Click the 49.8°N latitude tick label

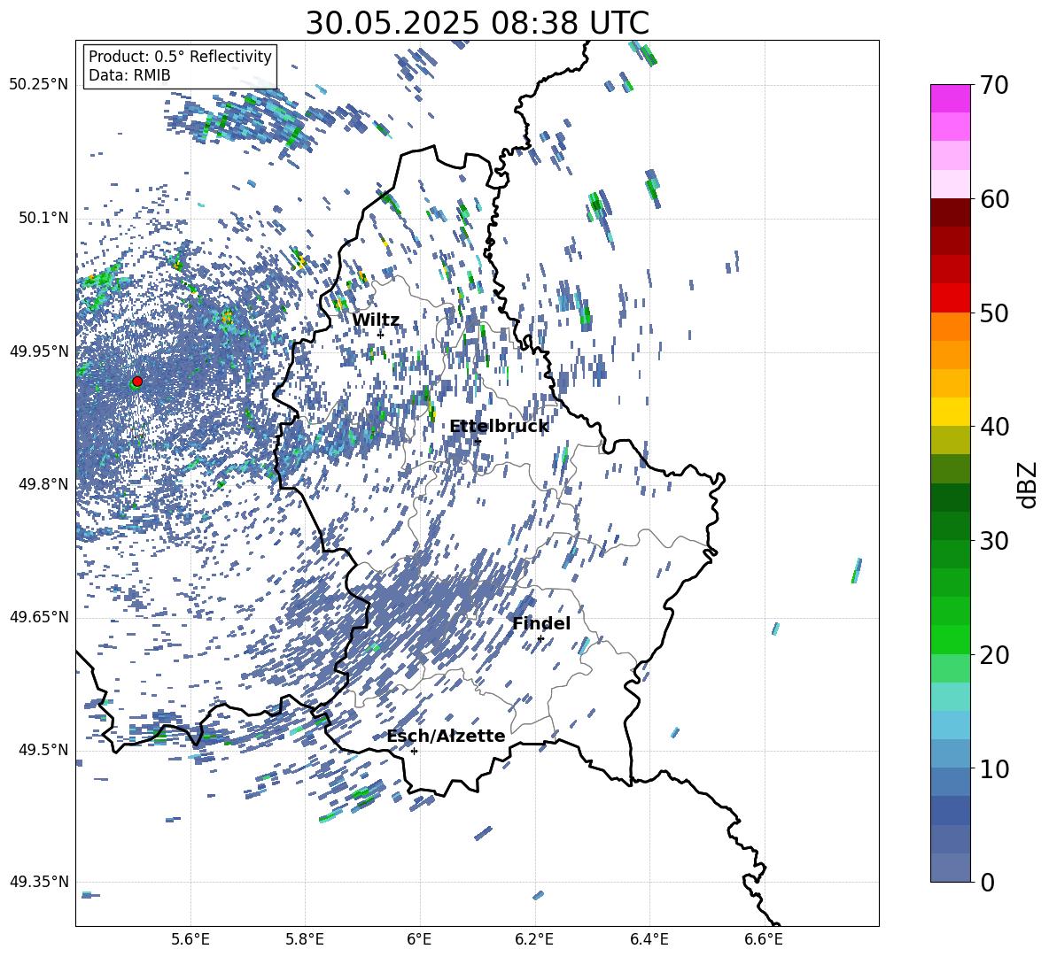click(x=43, y=484)
